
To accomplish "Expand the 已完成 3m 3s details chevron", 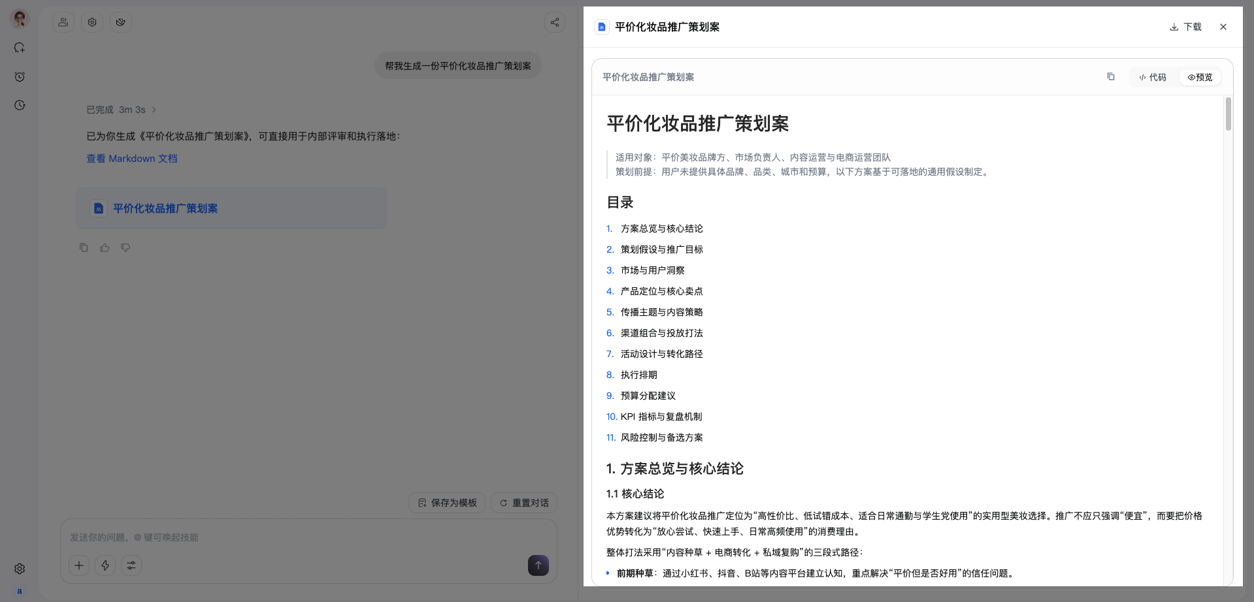I will tap(154, 110).
